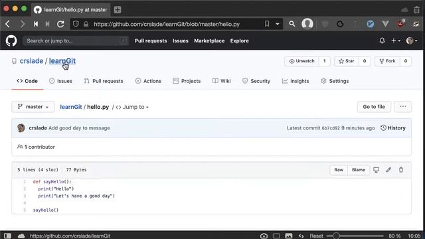Switch to the Settings tab

335,81
